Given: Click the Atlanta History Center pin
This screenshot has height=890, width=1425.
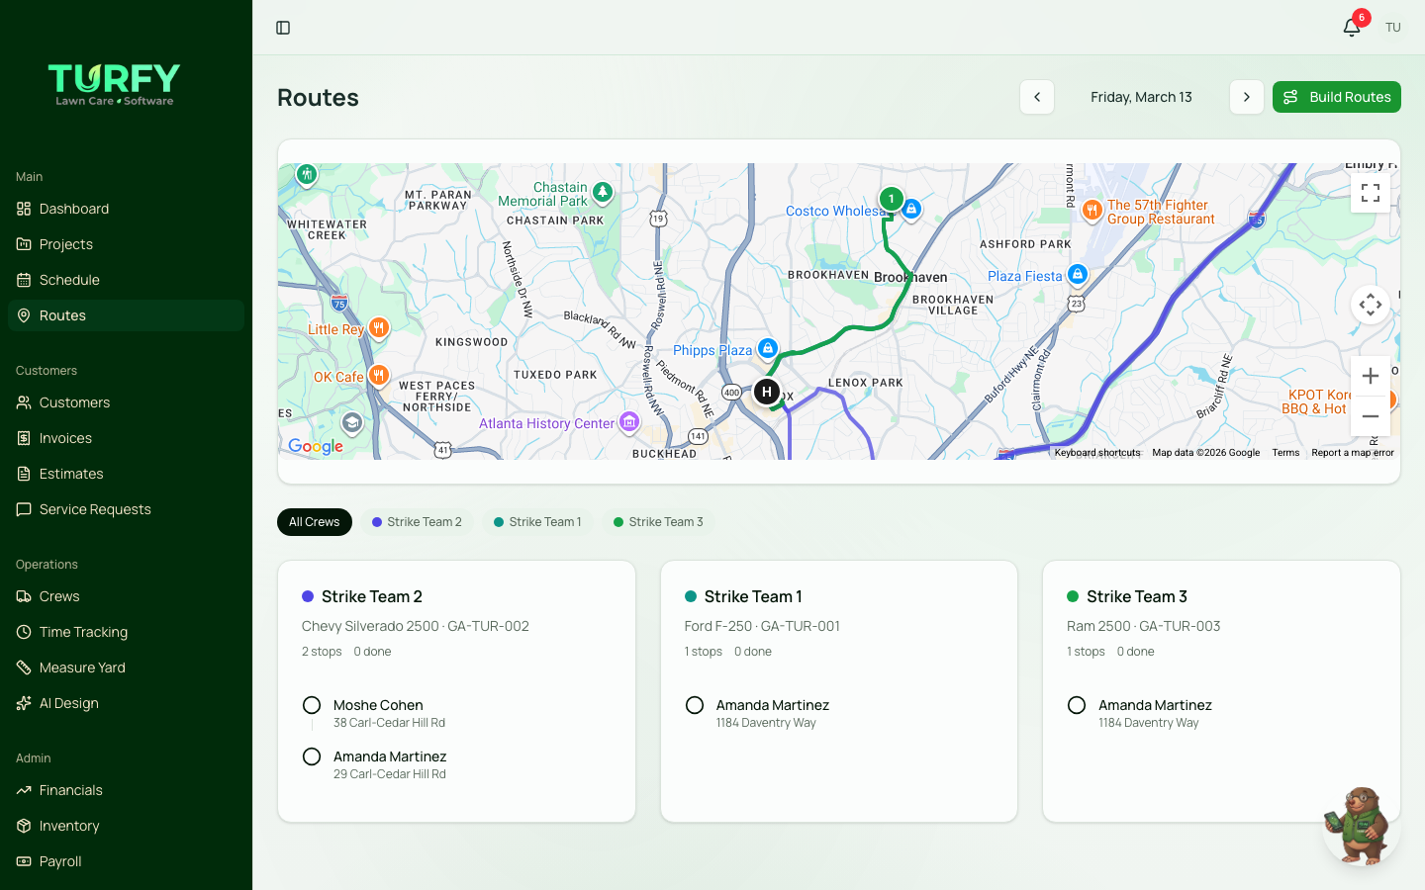Looking at the screenshot, I should tap(629, 422).
